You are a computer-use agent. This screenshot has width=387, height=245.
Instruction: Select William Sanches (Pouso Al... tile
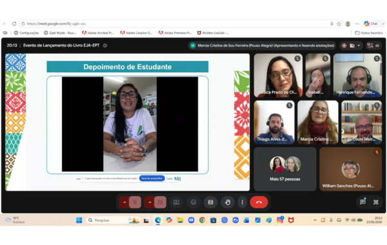coord(351,169)
